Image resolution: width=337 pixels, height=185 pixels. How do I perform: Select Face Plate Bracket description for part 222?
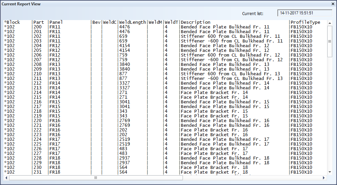pos(214,130)
